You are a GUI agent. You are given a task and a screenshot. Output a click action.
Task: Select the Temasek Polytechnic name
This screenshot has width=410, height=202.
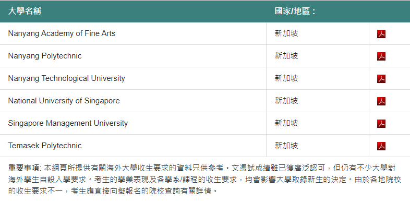[x=45, y=146]
